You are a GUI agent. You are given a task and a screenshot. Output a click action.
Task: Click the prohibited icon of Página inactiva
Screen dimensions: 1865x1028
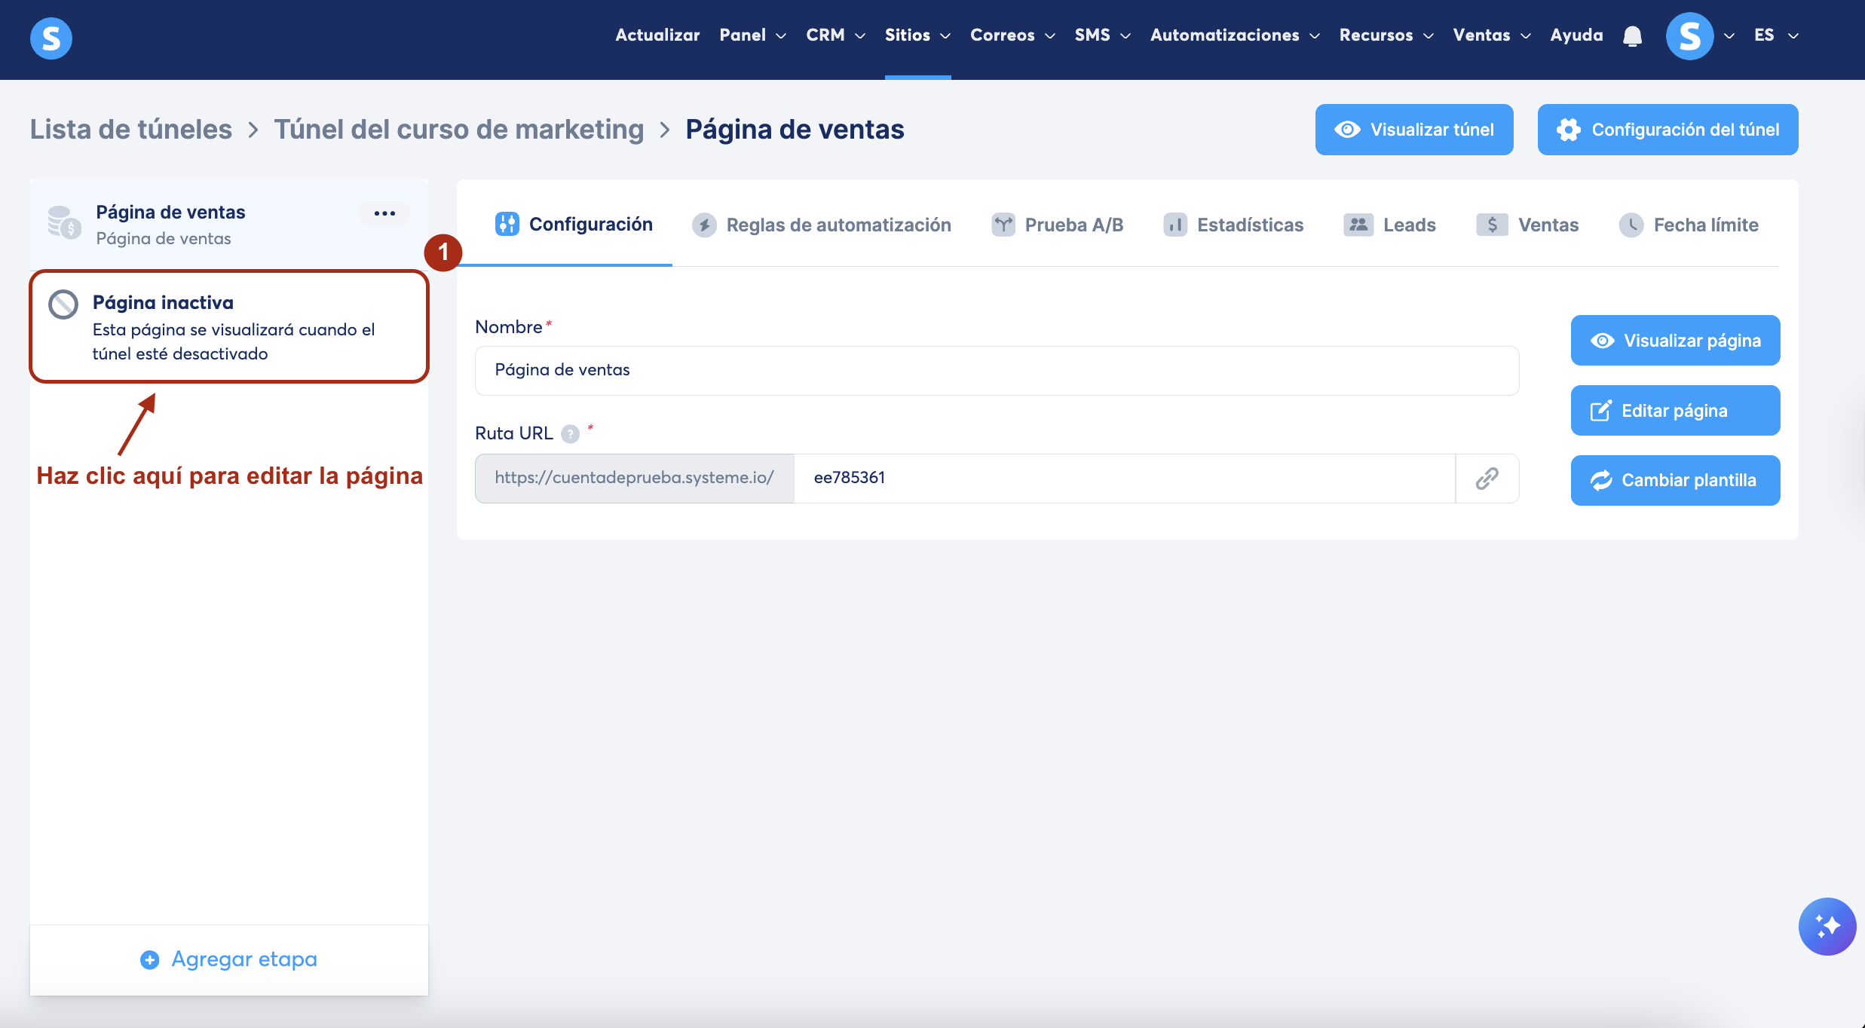tap(63, 304)
